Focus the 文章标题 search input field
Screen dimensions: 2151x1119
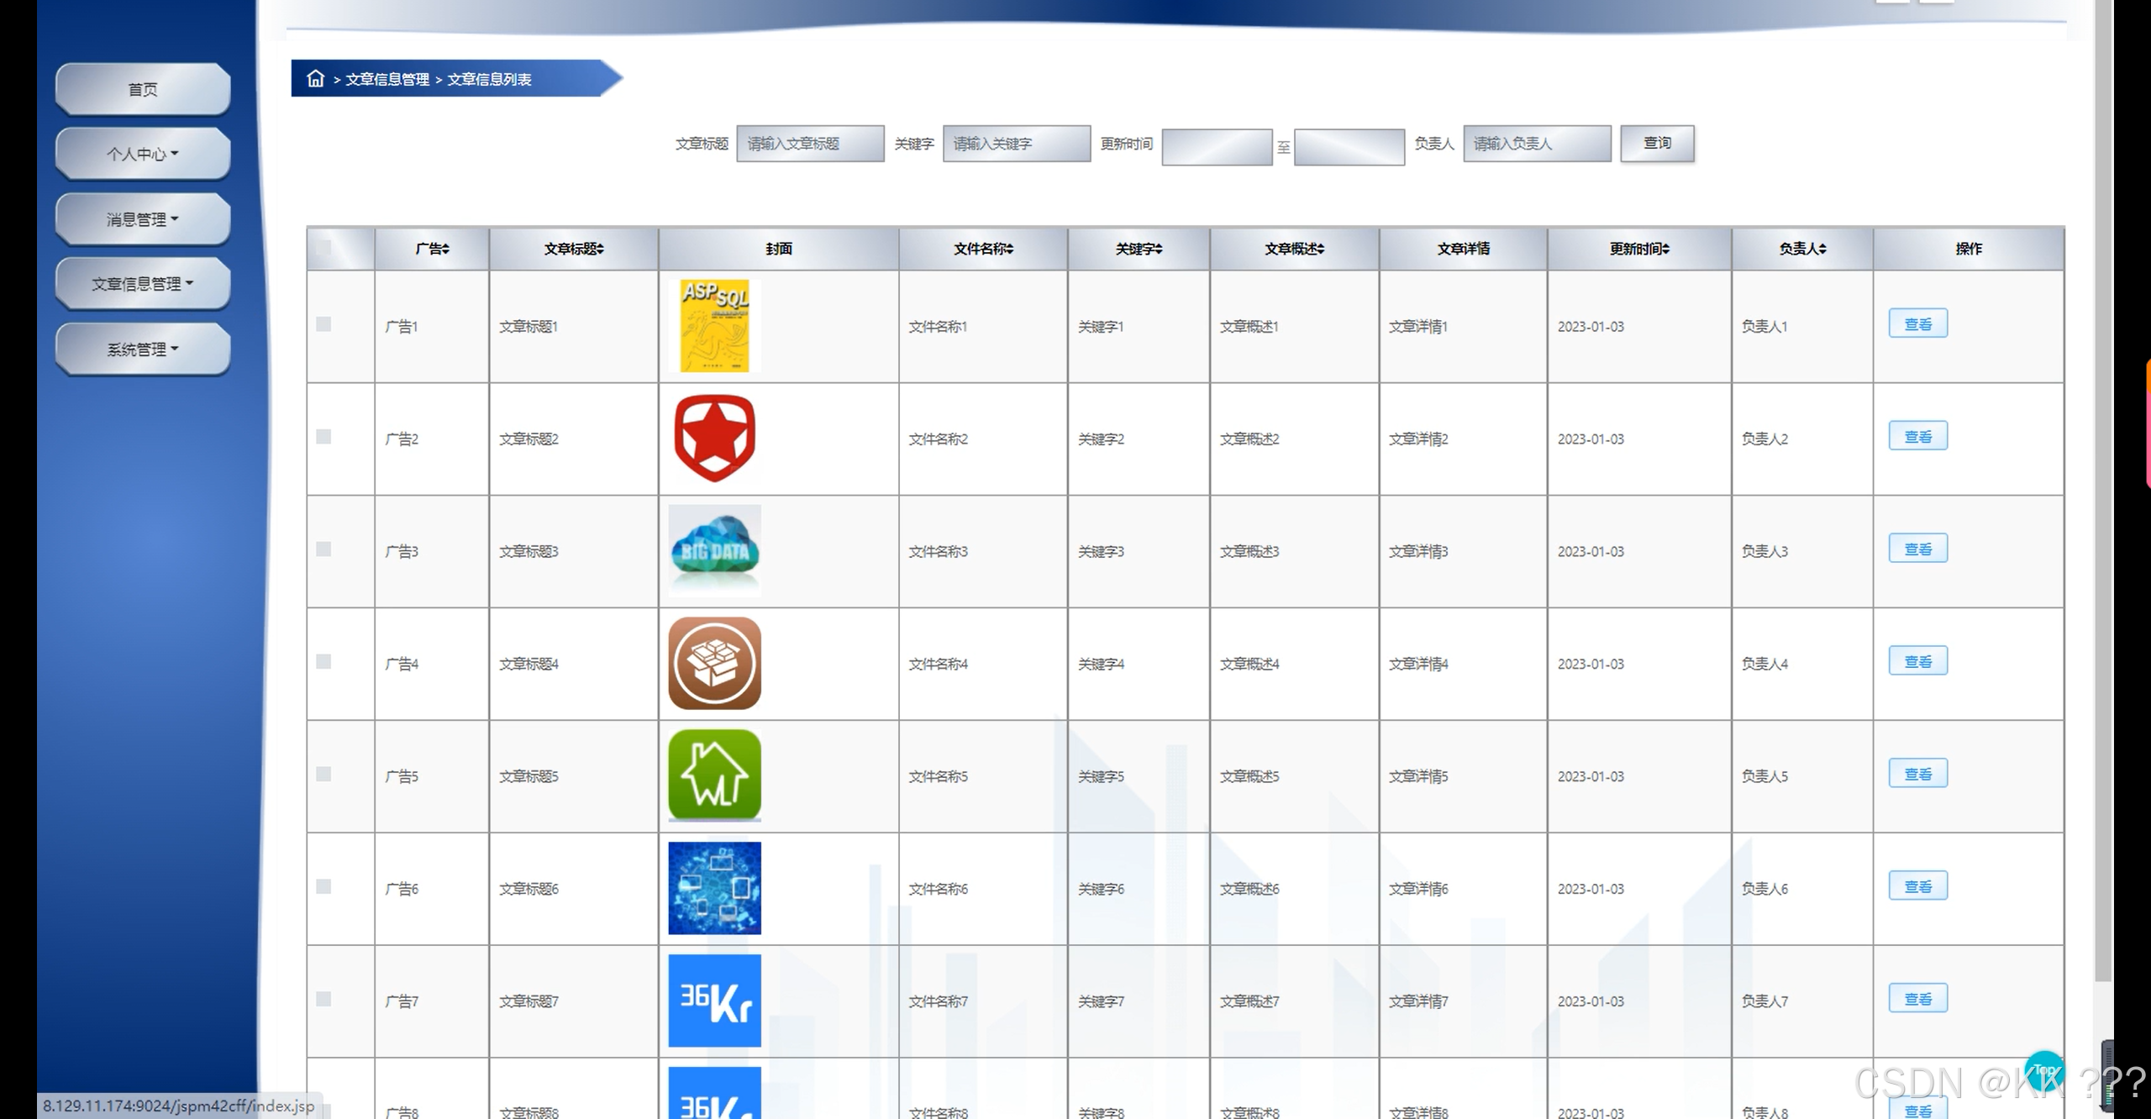pos(810,144)
